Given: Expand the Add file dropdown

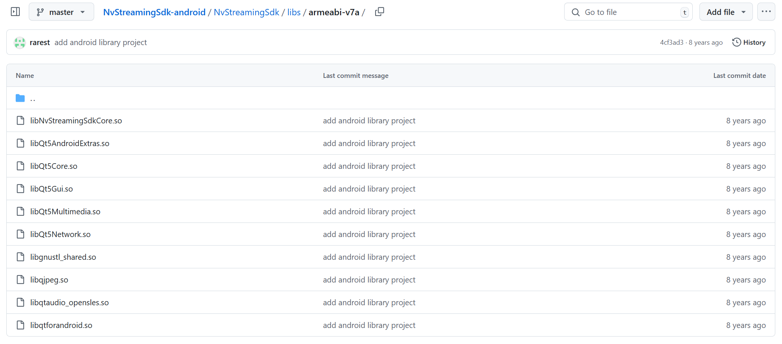Looking at the screenshot, I should click(726, 12).
